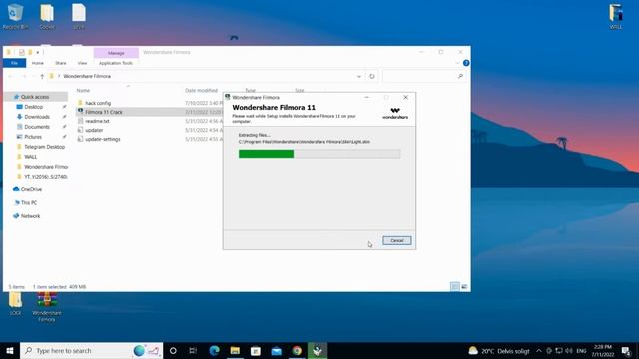This screenshot has width=639, height=359.
Task: Open the quick access toolbar dropdown
Action: tap(38, 53)
